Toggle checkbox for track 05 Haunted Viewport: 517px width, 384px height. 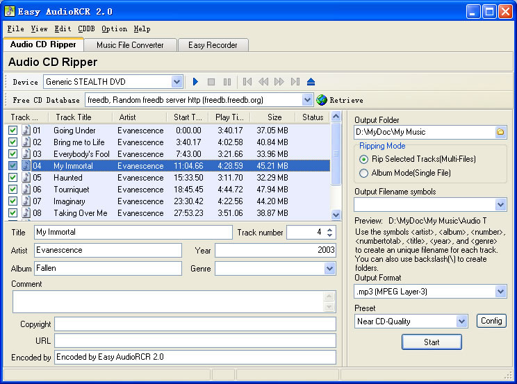[13, 178]
